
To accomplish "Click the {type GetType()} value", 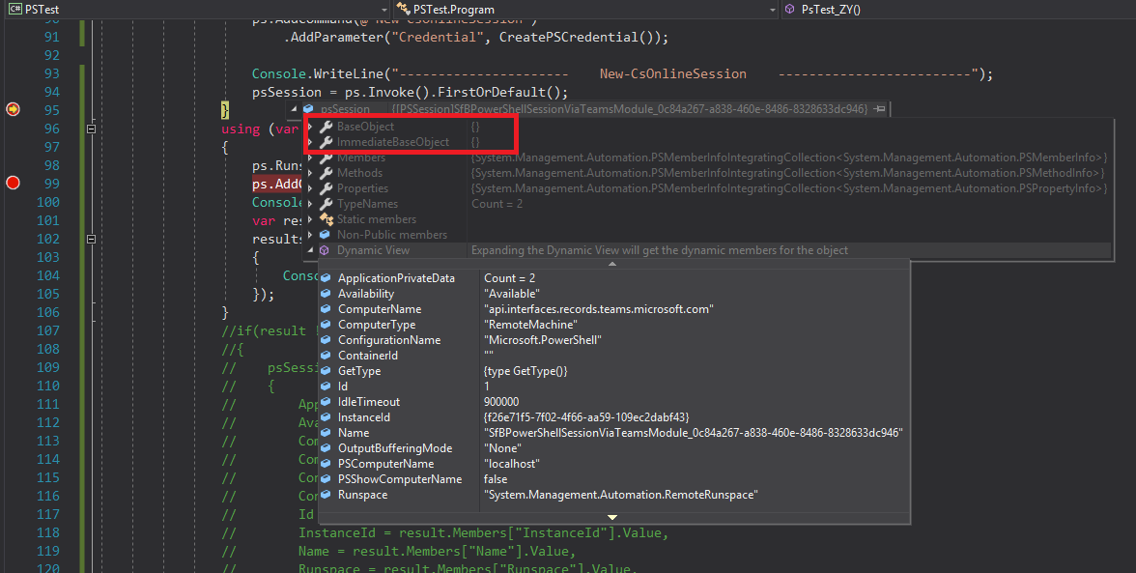I will 525,371.
